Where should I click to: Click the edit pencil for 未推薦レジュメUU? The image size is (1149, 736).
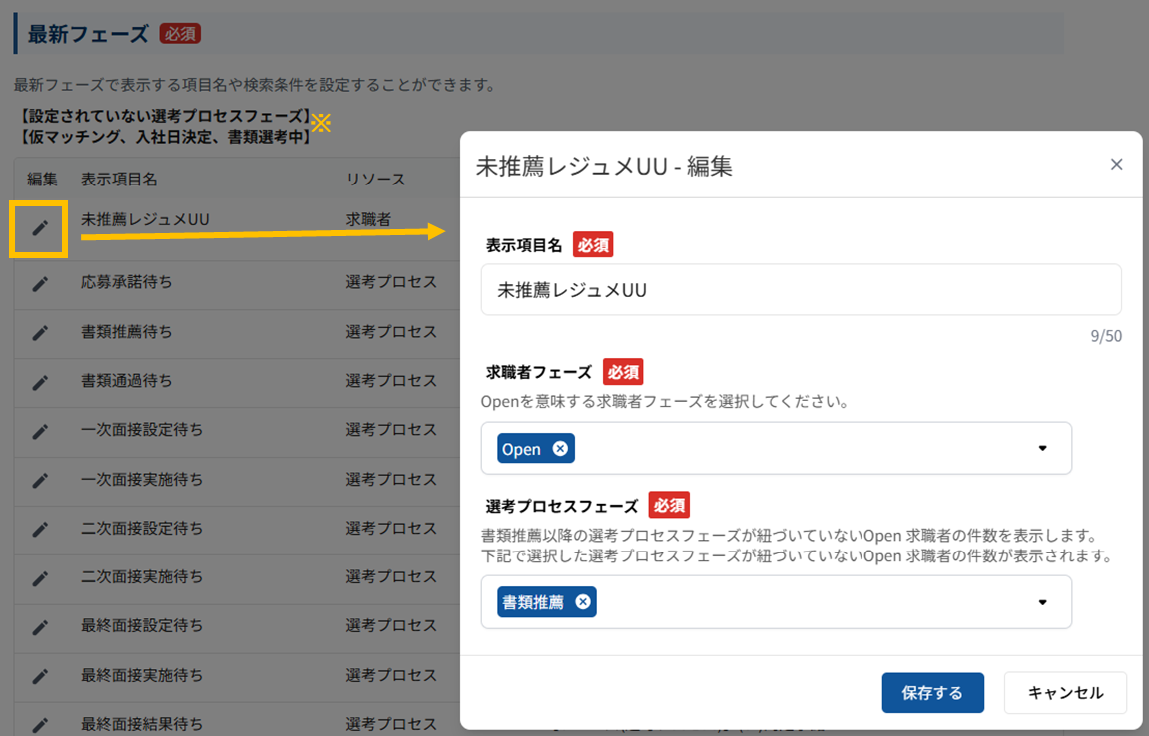point(39,228)
